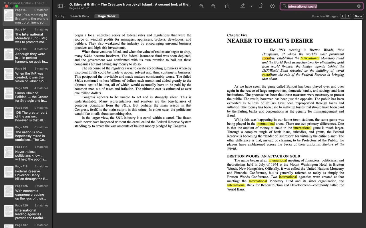The height and width of the screenshot is (228, 366).
Task: Click Done to finish search
Action: tap(358, 16)
